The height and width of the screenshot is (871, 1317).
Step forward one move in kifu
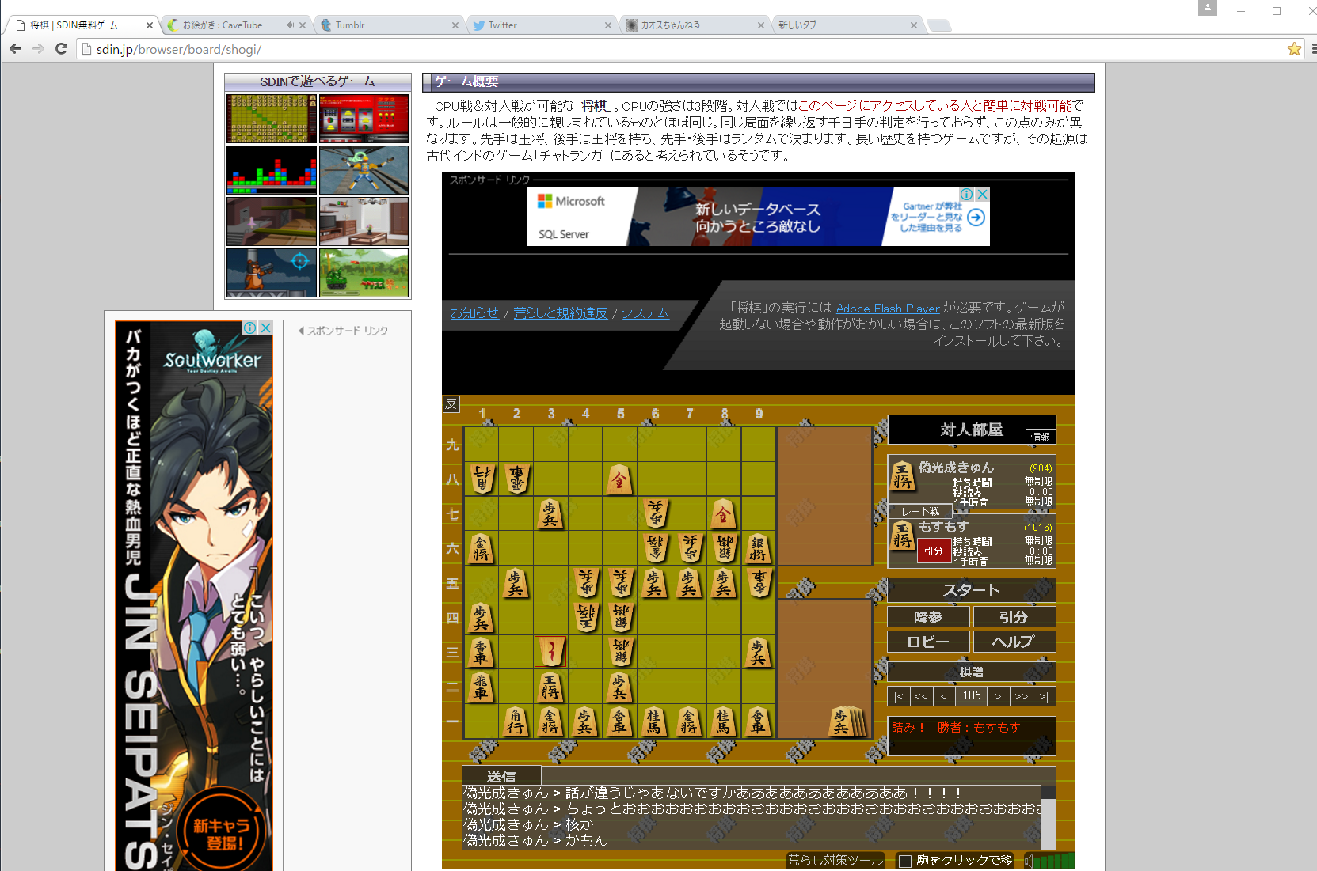(999, 696)
